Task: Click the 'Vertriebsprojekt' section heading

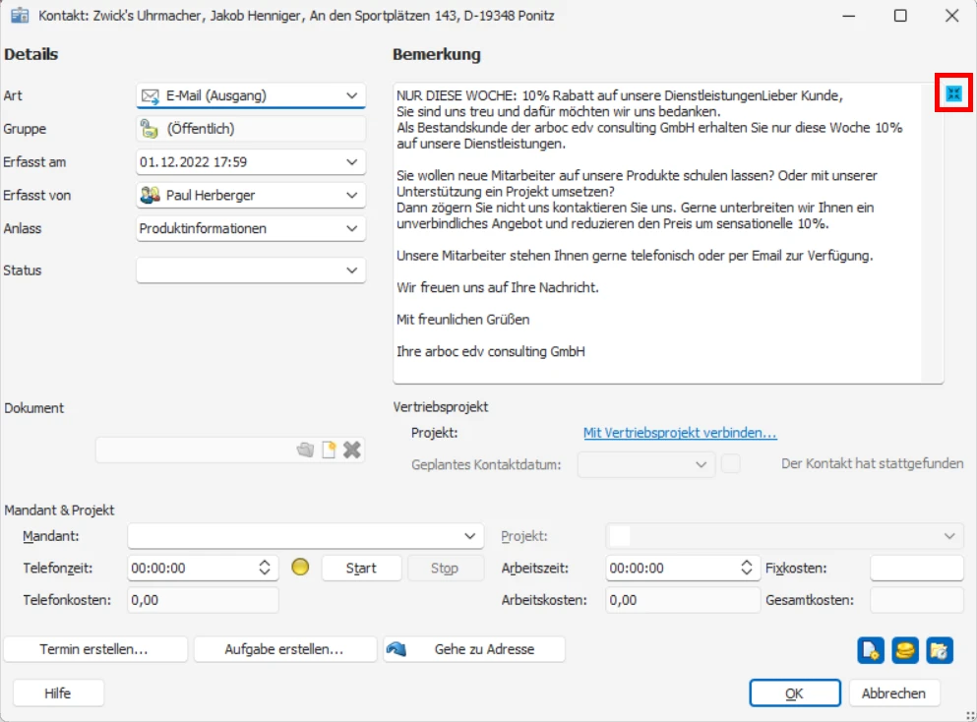Action: pos(441,407)
